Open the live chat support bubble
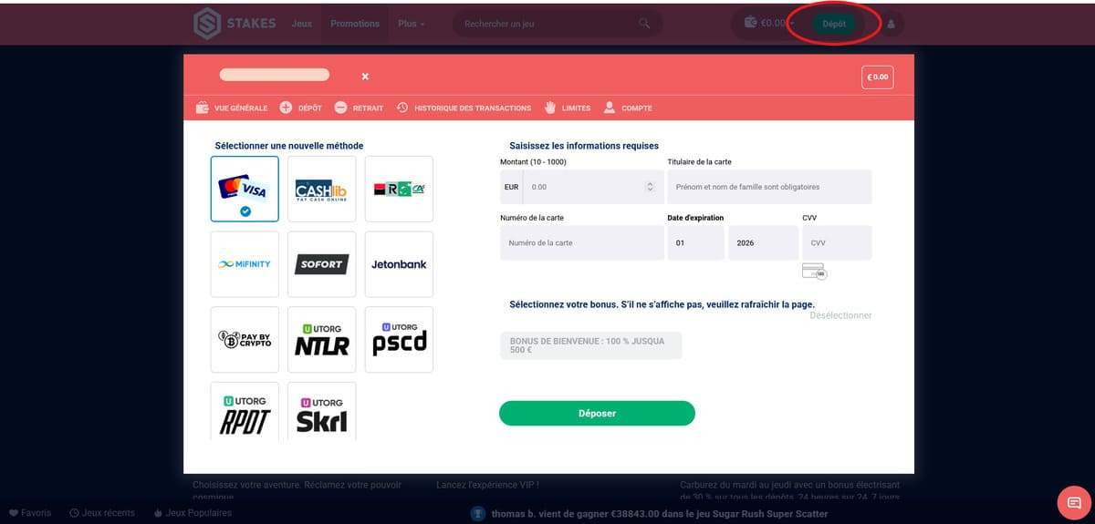 (x=1074, y=503)
